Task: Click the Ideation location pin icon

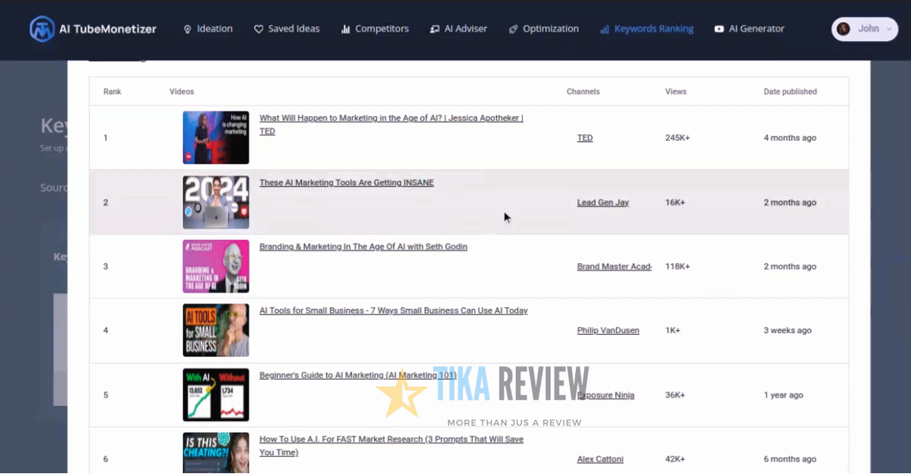Action: (187, 29)
